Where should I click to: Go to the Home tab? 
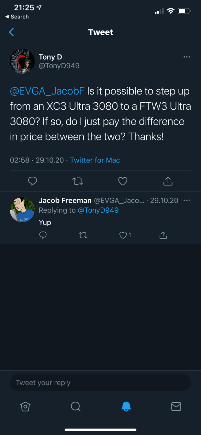pos(25,407)
